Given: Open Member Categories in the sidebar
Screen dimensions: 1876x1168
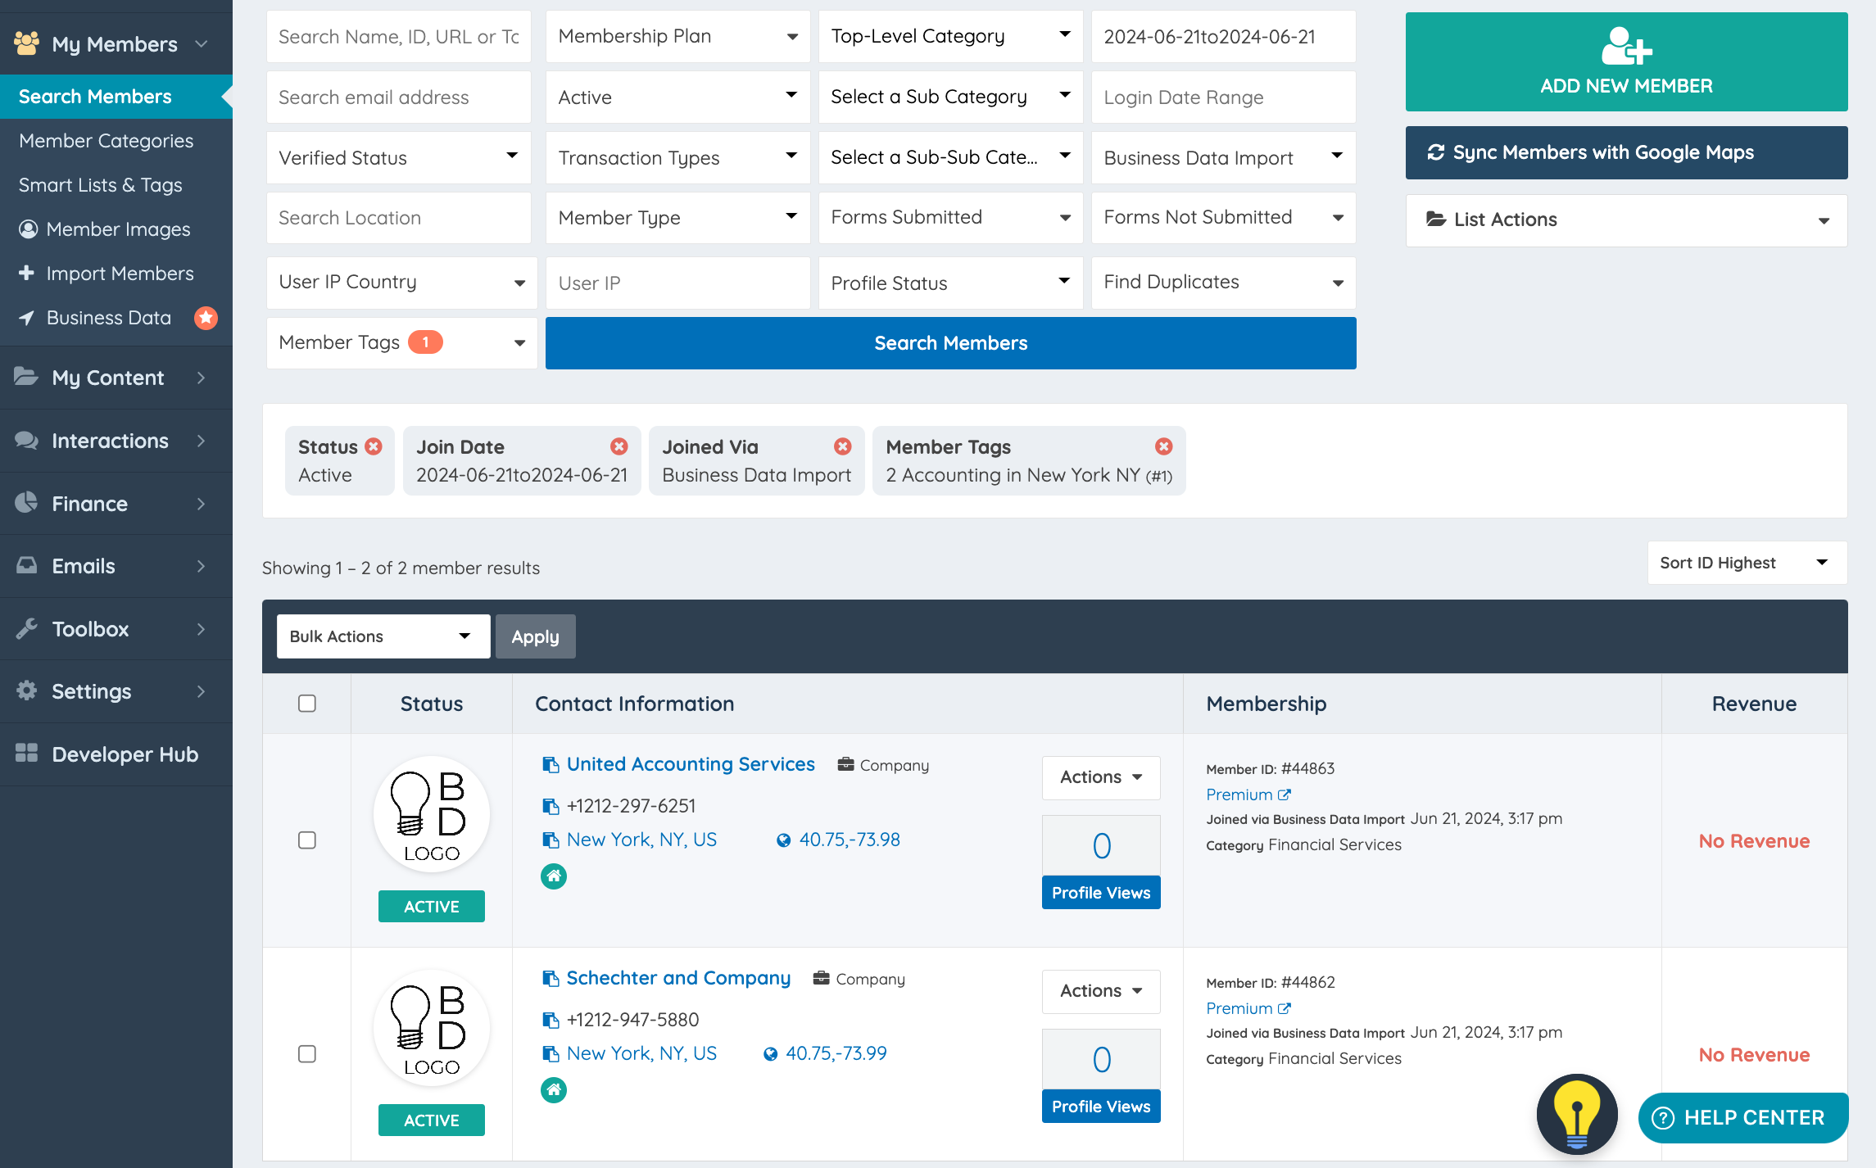Looking at the screenshot, I should coord(106,141).
